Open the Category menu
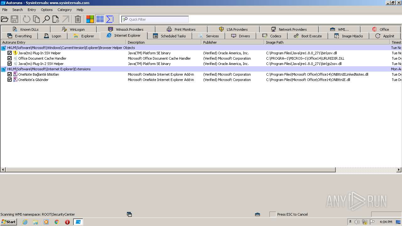 tap(64, 10)
